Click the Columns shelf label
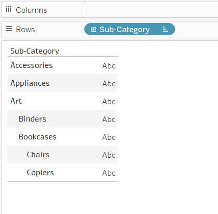Screen dimensions: 218x214 (31, 10)
